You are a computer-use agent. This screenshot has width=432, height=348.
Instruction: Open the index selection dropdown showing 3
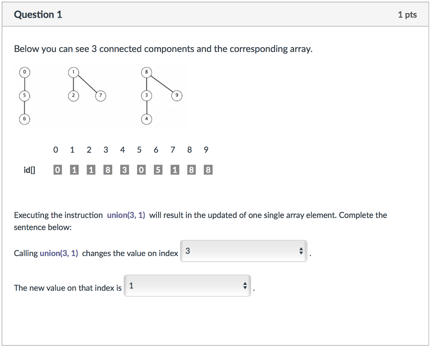244,251
